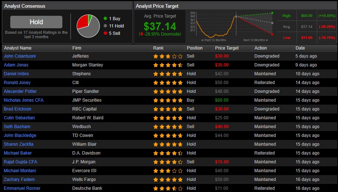338x192 pixels.
Task: Click the star rating for Deutsche Bank row
Action: tap(168, 189)
